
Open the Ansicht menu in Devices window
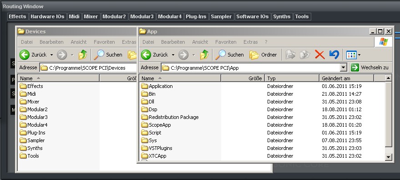(x=79, y=42)
